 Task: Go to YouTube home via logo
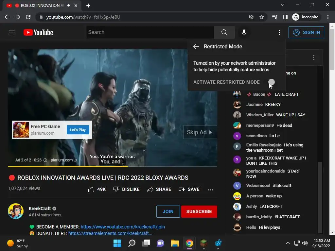(38, 32)
